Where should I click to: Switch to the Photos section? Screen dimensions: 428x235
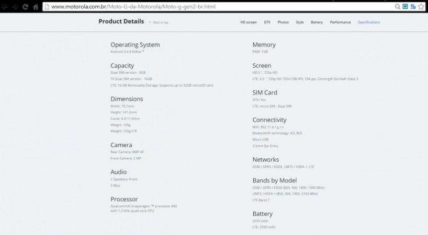[283, 22]
